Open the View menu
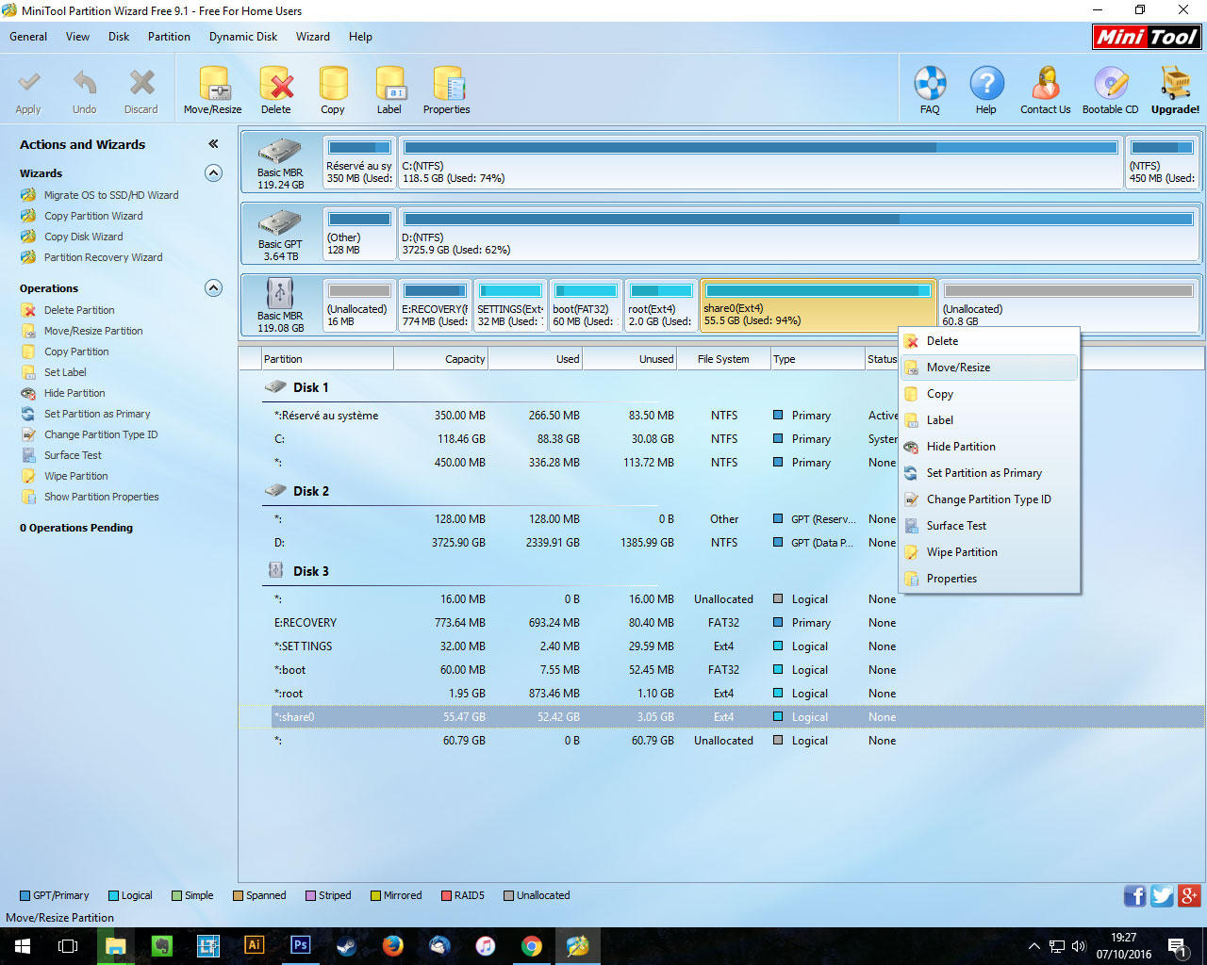Image resolution: width=1207 pixels, height=965 pixels. click(x=77, y=37)
